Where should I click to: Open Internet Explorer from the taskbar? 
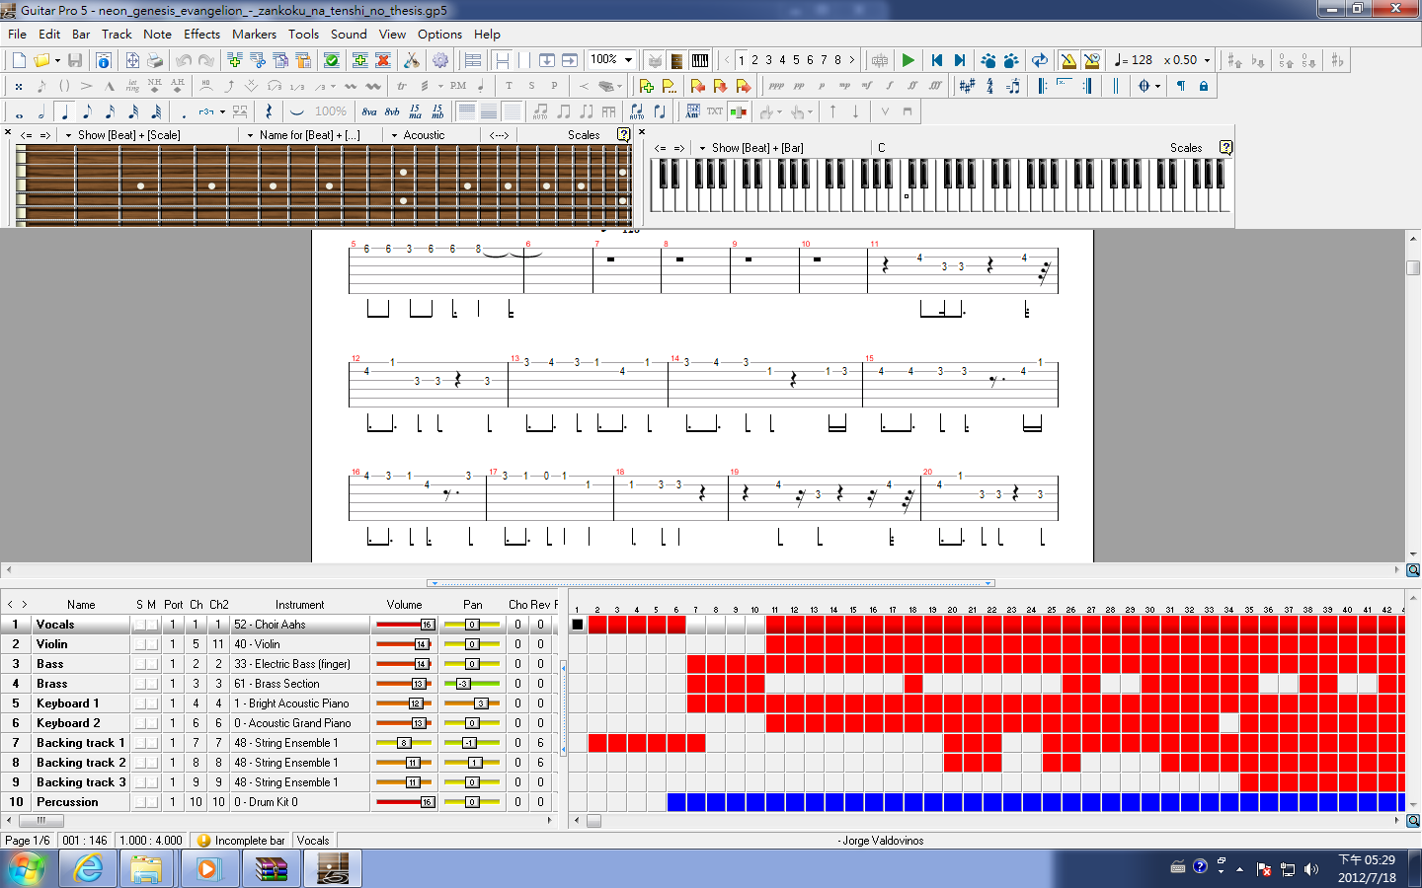pyautogui.click(x=89, y=868)
